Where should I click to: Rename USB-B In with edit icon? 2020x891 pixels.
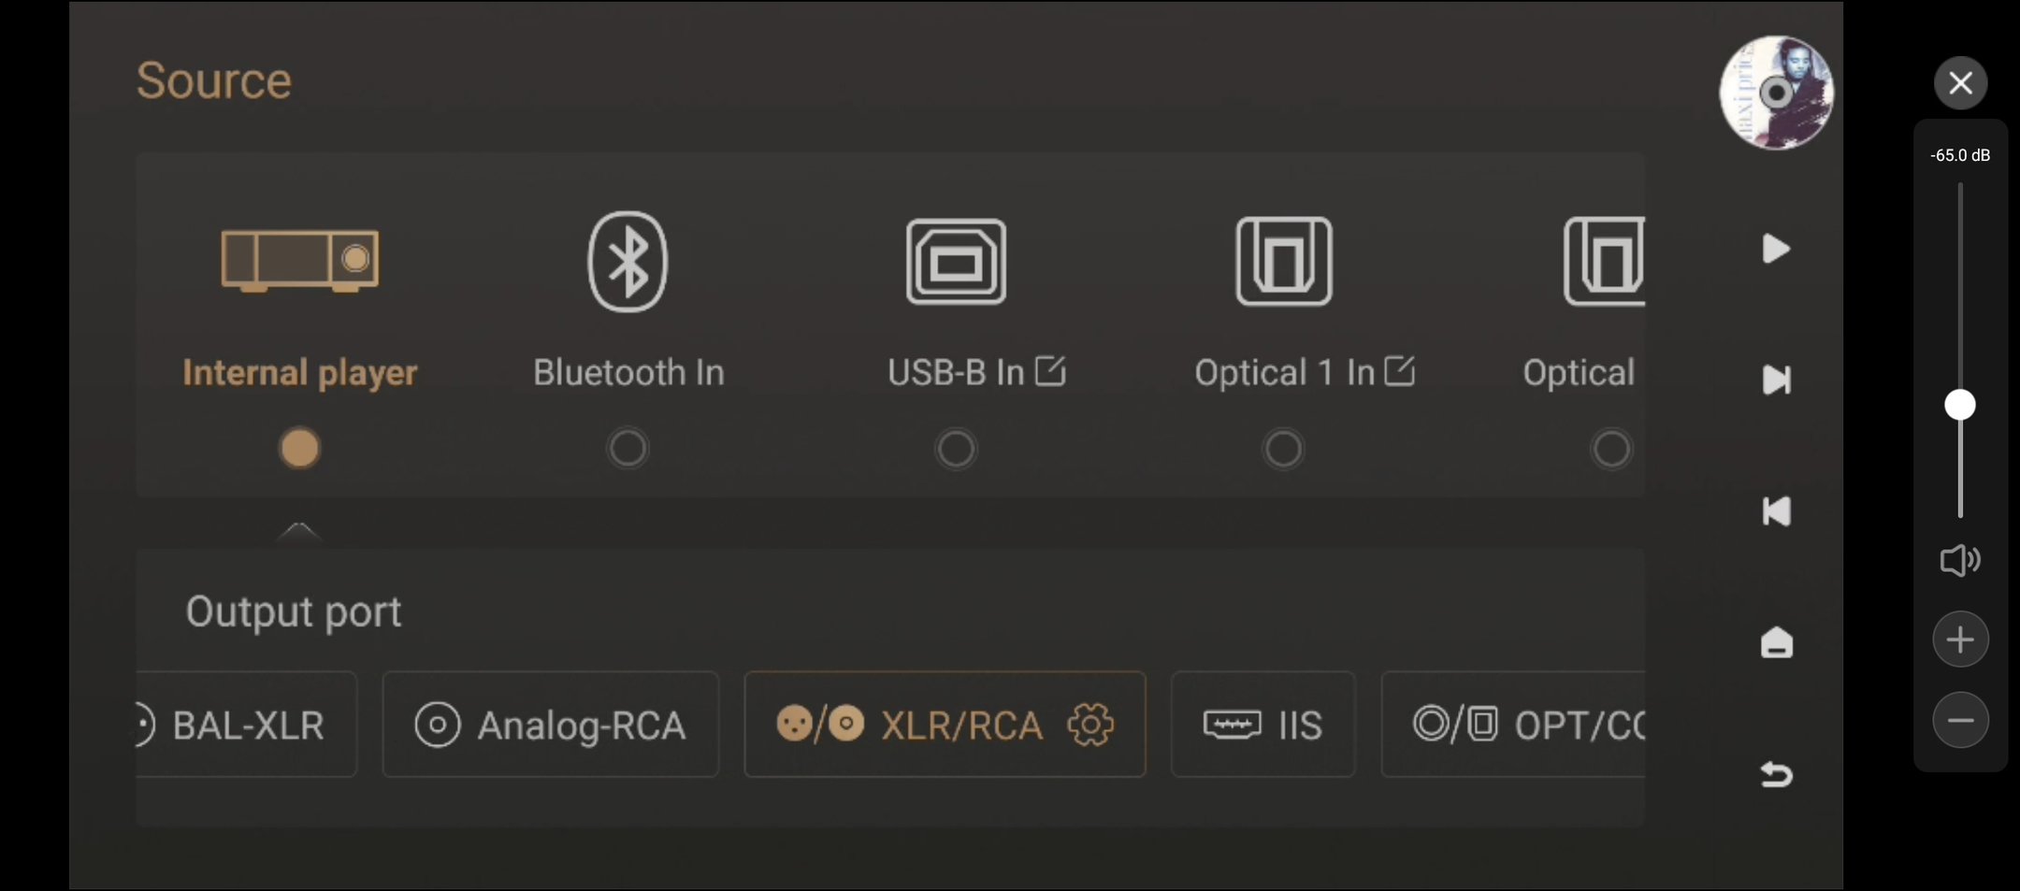point(1050,371)
